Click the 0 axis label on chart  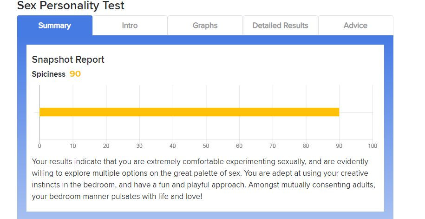39,146
